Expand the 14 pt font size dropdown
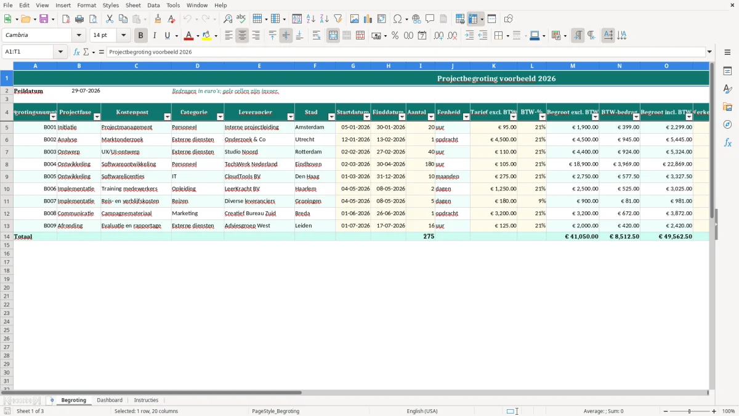 (x=124, y=36)
